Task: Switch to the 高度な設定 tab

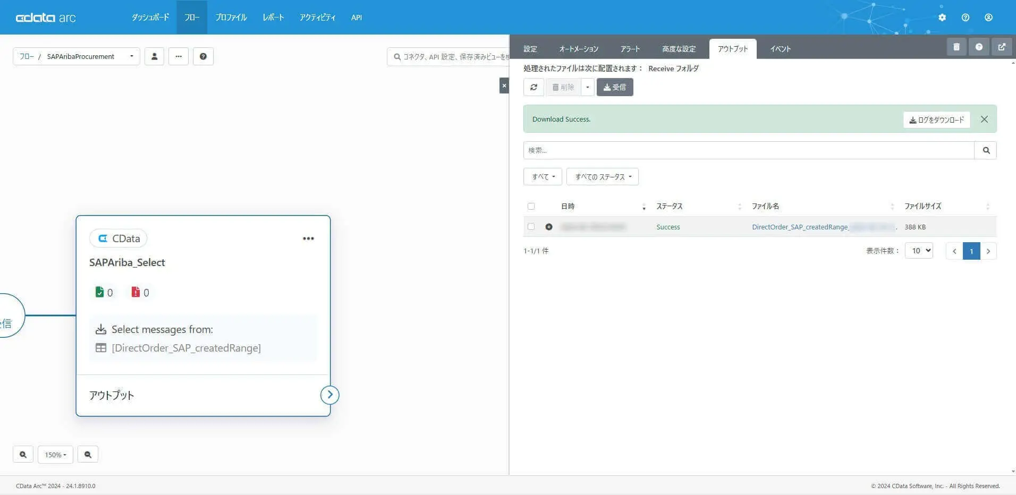Action: [679, 49]
